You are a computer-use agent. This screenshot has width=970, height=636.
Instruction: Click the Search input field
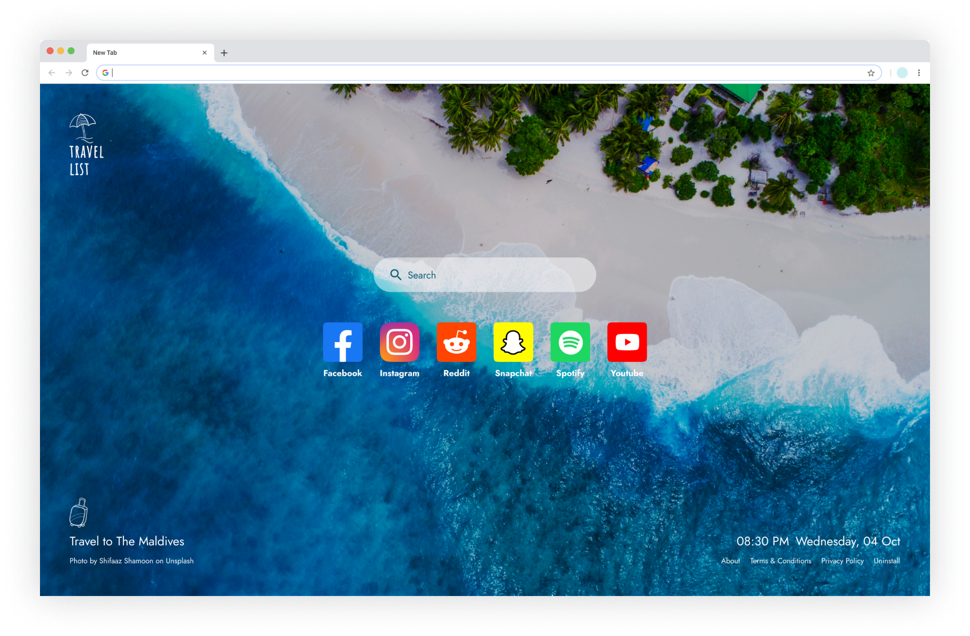(x=485, y=275)
